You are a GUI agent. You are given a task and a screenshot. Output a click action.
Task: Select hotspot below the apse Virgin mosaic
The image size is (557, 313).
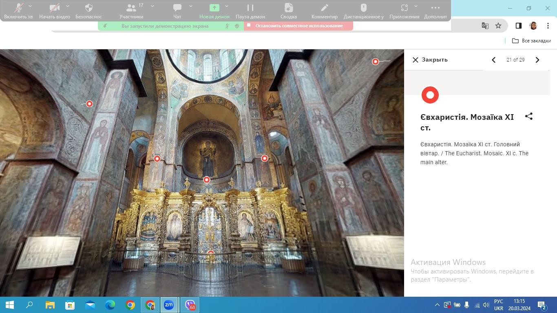(207, 180)
